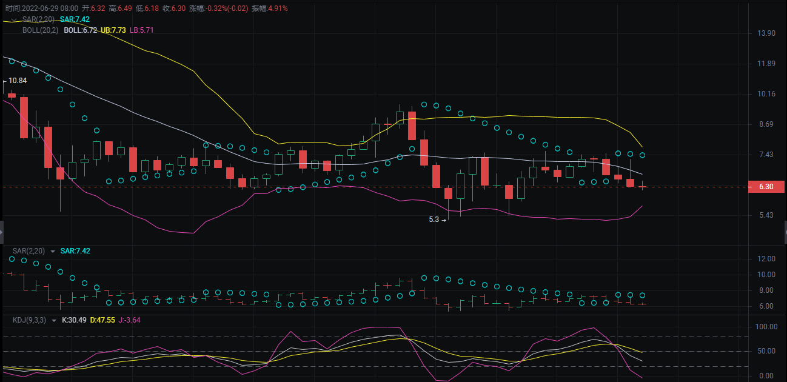Click the yellow UB:7.73 upper band value
Viewport: 787px width, 382px height.
tap(113, 30)
